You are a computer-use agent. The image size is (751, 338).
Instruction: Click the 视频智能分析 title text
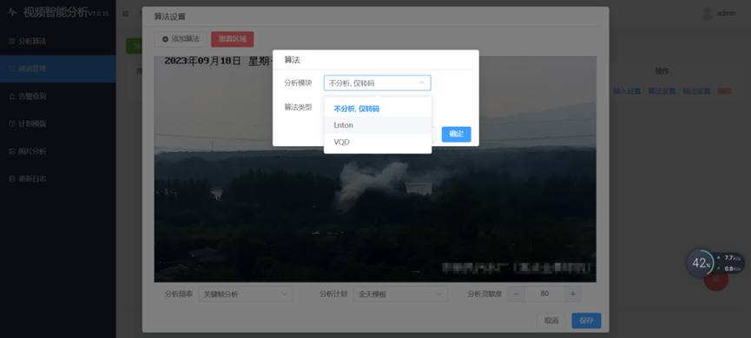coord(56,12)
